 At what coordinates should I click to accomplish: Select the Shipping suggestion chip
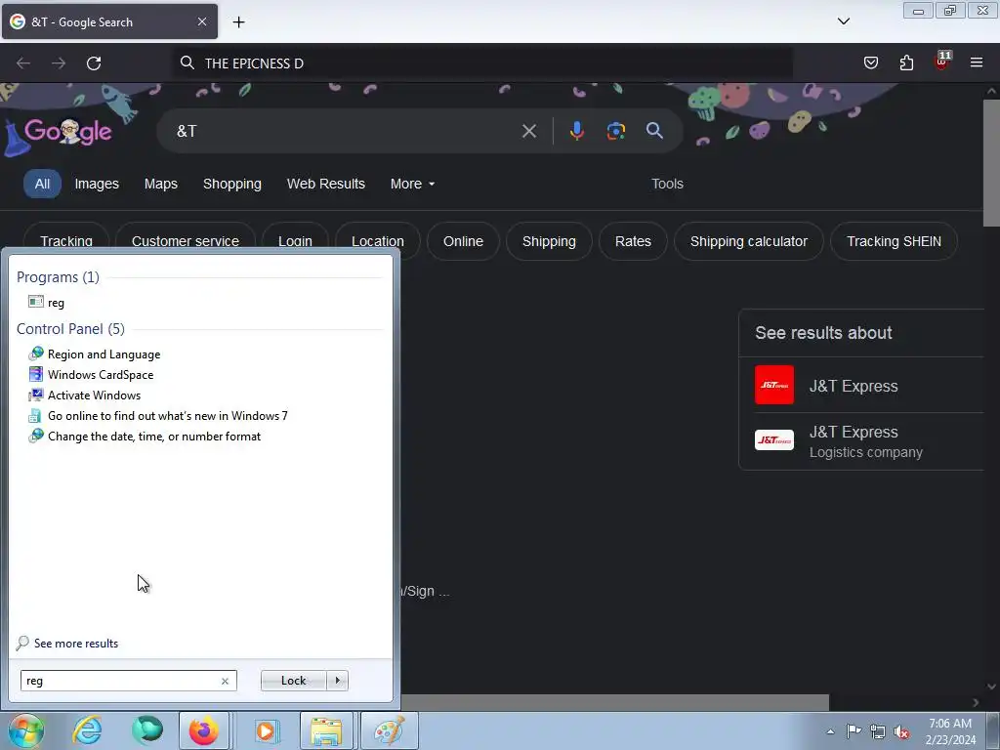[x=549, y=241]
